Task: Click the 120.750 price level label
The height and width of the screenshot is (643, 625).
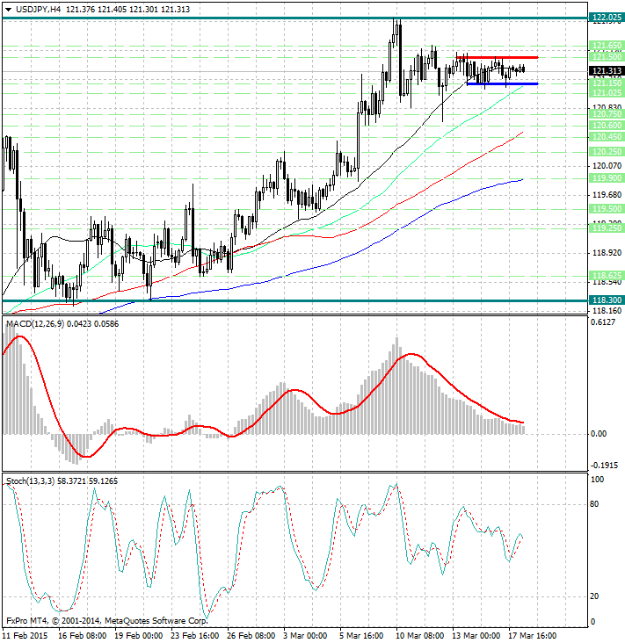Action: point(607,113)
